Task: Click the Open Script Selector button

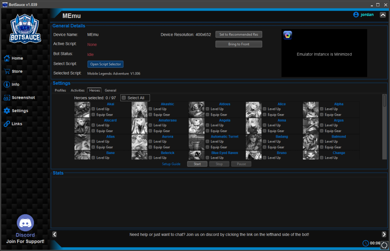Action: (x=105, y=64)
